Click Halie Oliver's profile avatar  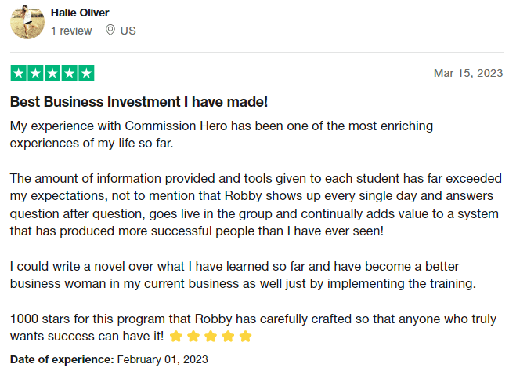pyautogui.click(x=27, y=22)
